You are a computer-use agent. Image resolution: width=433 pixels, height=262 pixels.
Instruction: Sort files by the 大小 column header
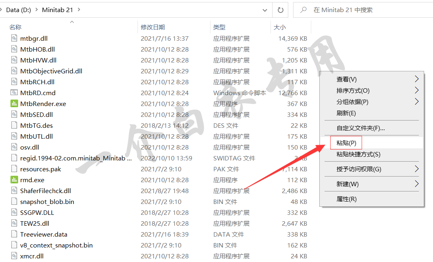point(280,27)
